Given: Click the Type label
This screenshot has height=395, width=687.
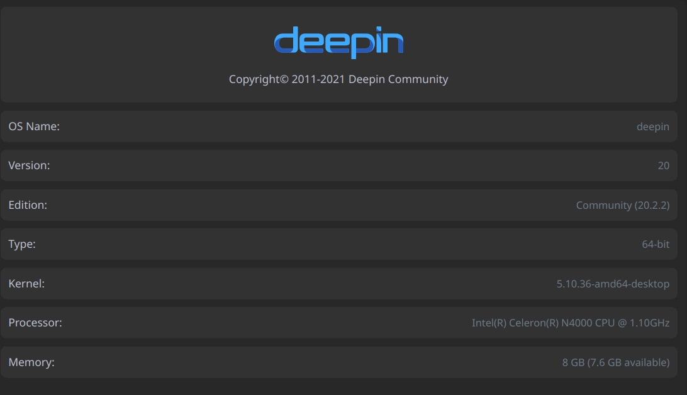Looking at the screenshot, I should click(23, 244).
